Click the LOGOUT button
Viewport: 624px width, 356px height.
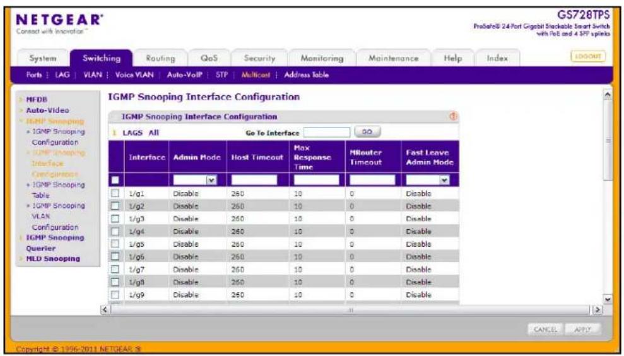pyautogui.click(x=588, y=57)
